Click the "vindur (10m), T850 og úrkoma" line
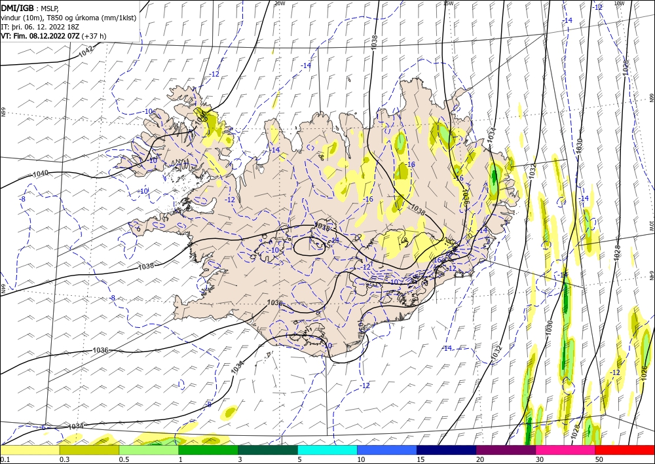 [x=69, y=18]
